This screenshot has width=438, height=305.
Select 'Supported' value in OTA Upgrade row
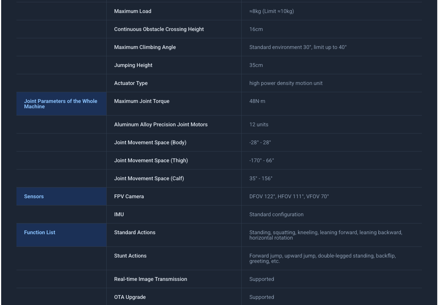[262, 297]
